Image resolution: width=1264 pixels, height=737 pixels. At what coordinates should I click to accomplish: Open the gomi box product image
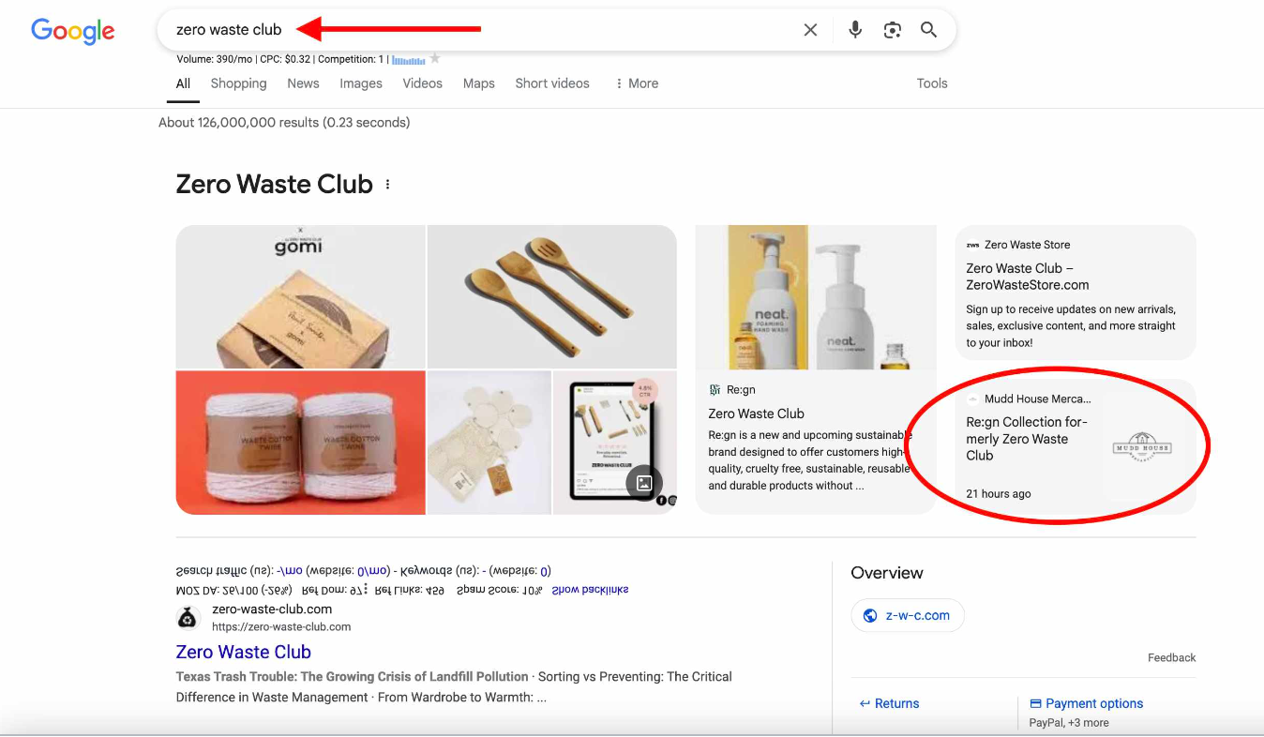coord(300,296)
